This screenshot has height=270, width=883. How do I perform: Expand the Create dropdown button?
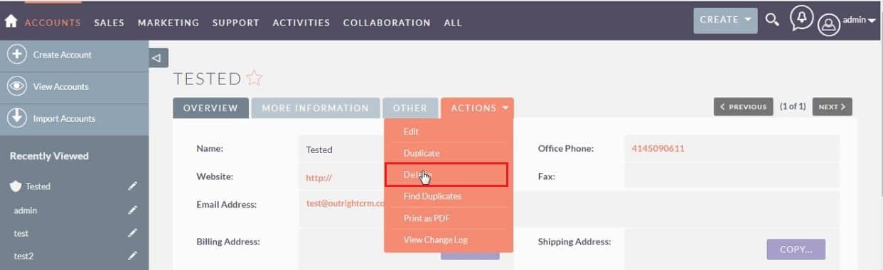coord(725,20)
